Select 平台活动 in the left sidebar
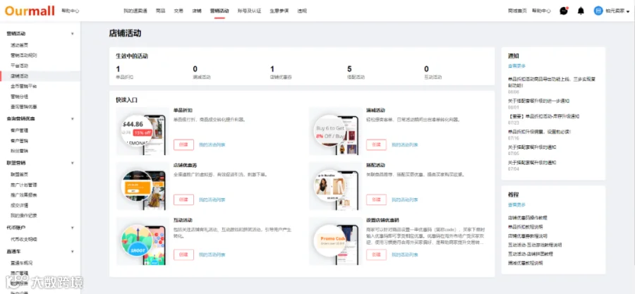 (x=20, y=66)
